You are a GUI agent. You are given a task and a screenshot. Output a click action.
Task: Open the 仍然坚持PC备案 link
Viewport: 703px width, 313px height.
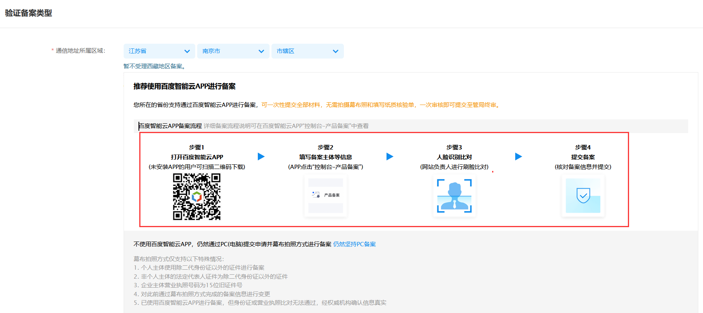click(x=354, y=244)
